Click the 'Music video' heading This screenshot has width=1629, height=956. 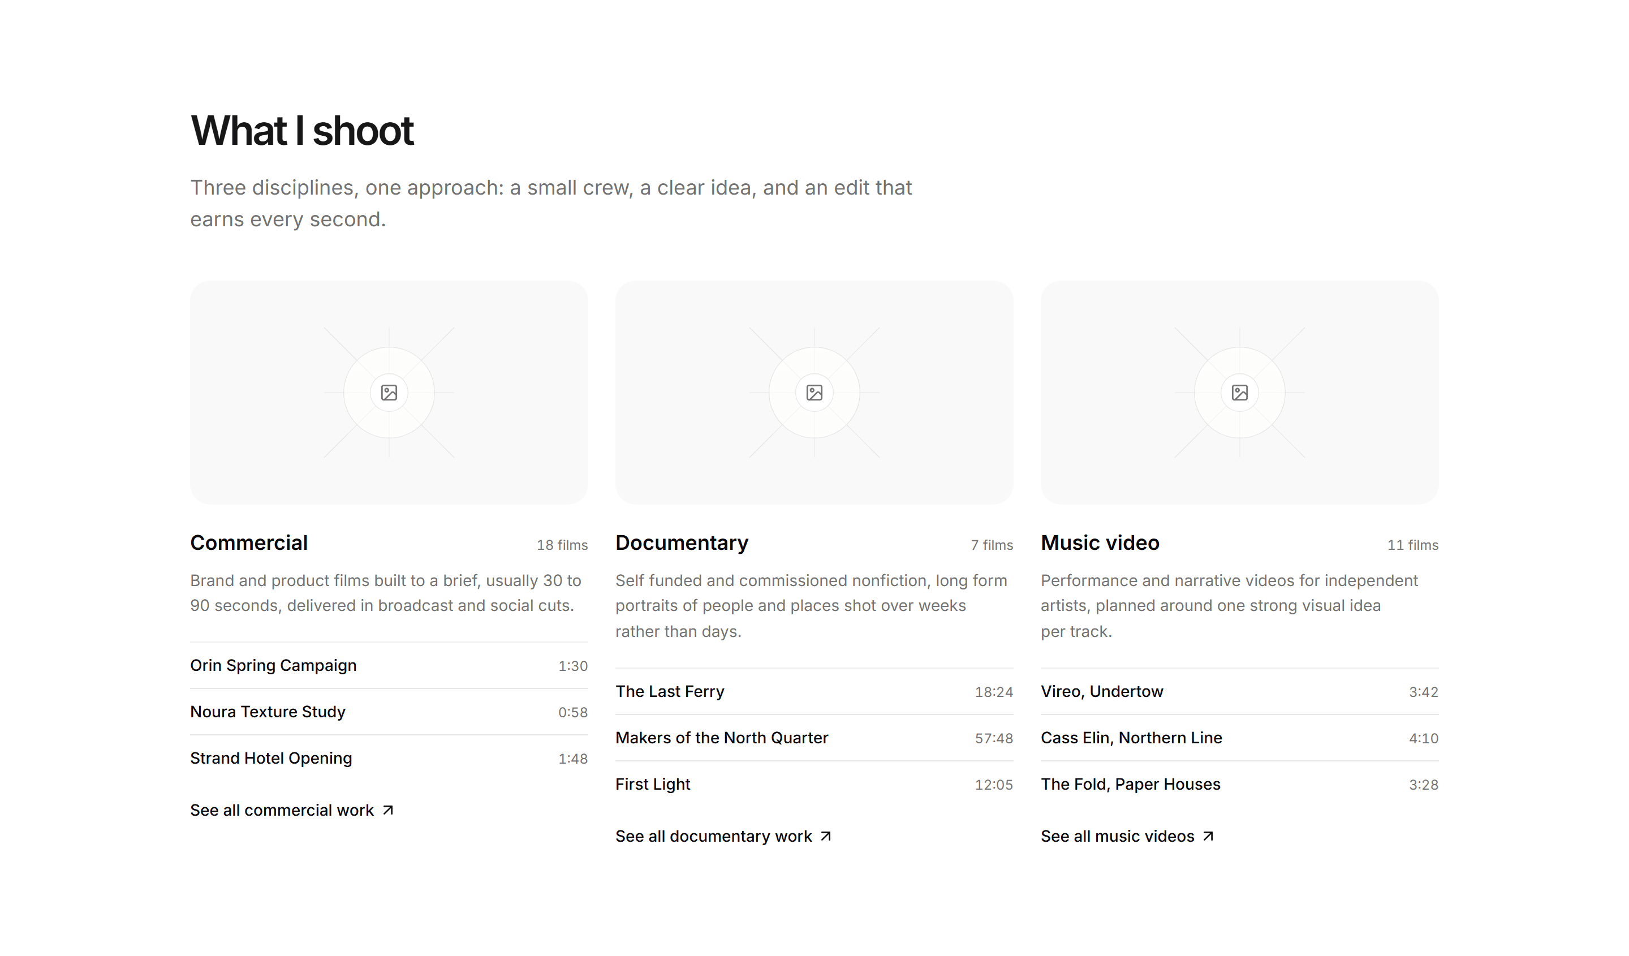click(x=1100, y=542)
